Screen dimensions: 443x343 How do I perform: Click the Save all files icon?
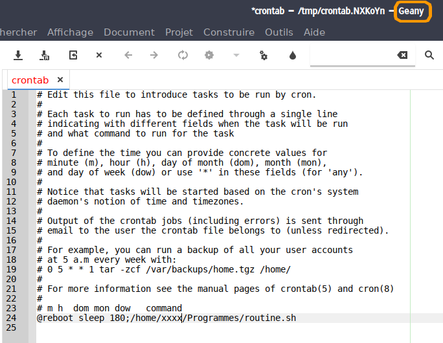click(x=45, y=56)
